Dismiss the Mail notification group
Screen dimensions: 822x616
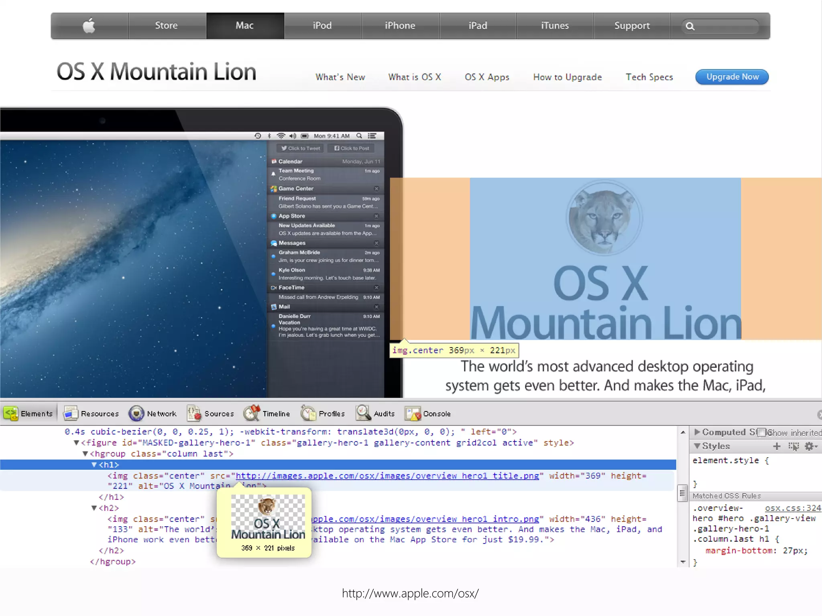376,307
